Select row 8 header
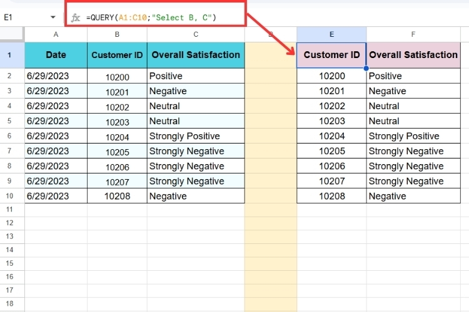 (x=9, y=166)
